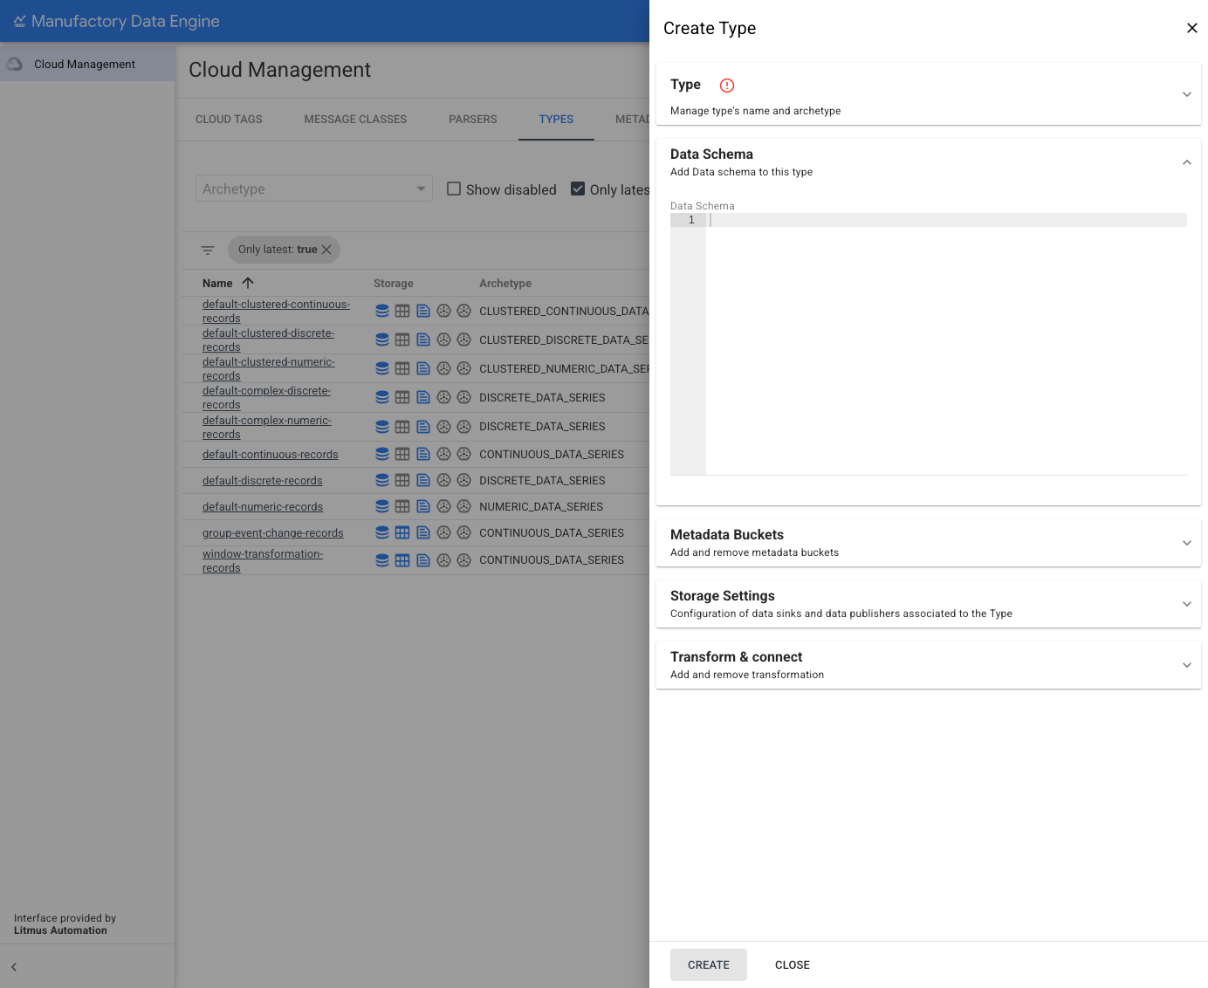The height and width of the screenshot is (988, 1208).
Task: Expand the Storage Settings section
Action: (x=1186, y=604)
